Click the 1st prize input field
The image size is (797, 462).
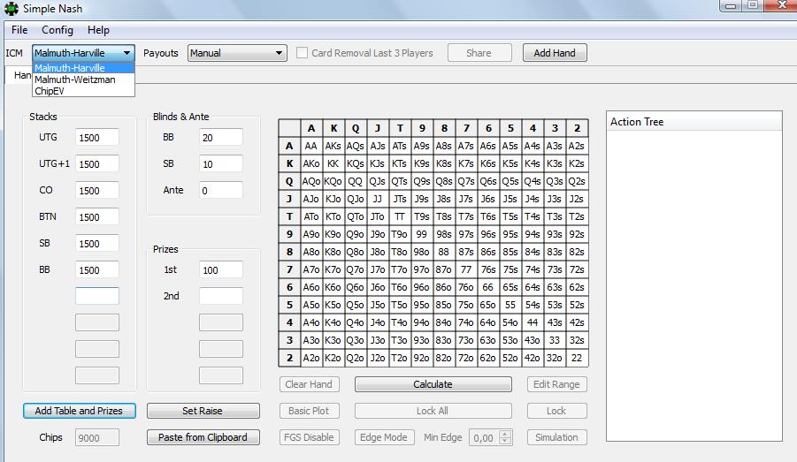(220, 270)
